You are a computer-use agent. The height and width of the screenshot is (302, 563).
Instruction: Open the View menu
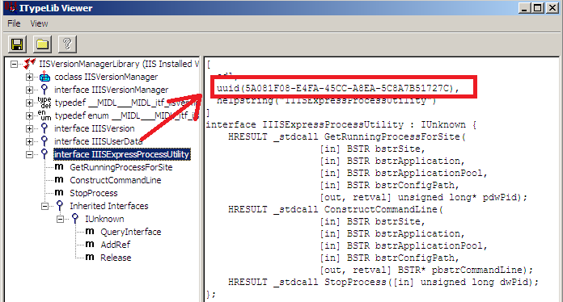(x=39, y=23)
